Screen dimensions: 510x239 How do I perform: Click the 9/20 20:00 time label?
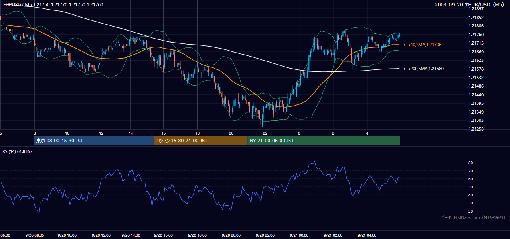click(231, 235)
